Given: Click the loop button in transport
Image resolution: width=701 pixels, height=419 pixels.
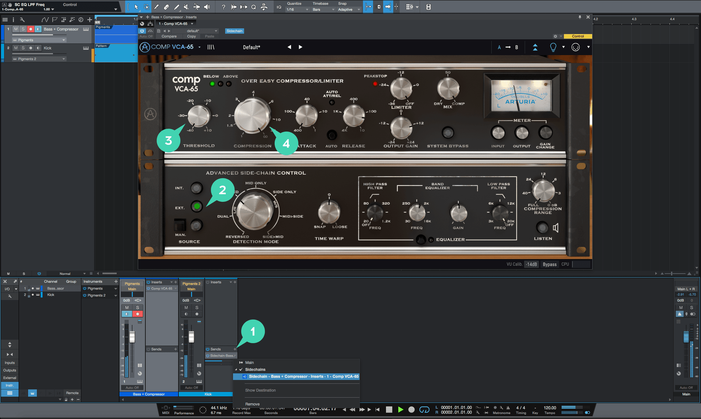Looking at the screenshot, I should [424, 410].
